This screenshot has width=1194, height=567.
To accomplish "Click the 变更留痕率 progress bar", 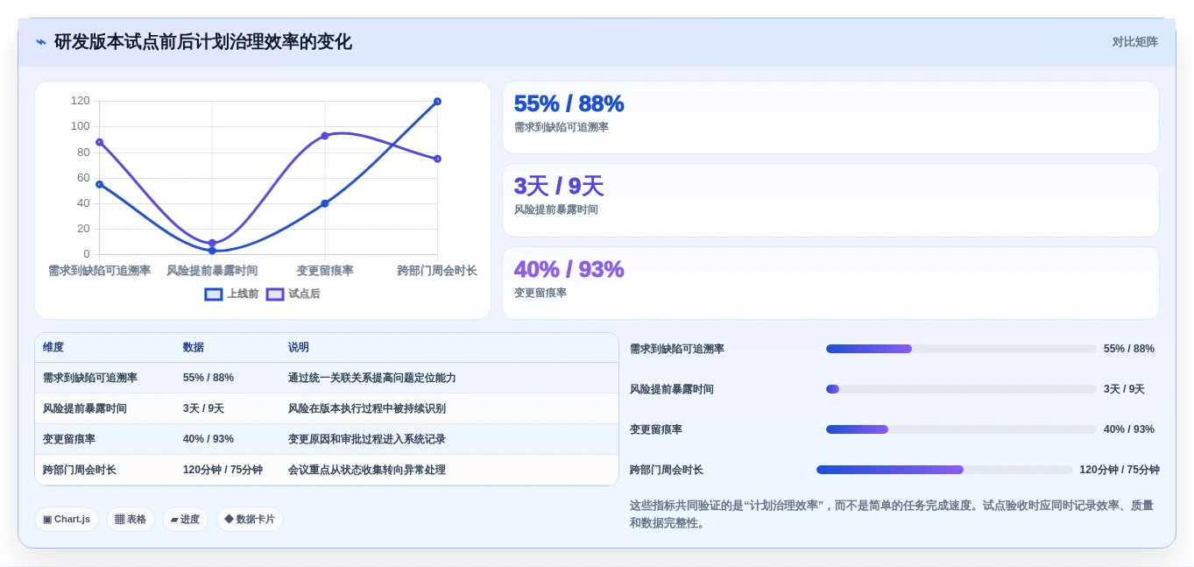I will (x=961, y=429).
